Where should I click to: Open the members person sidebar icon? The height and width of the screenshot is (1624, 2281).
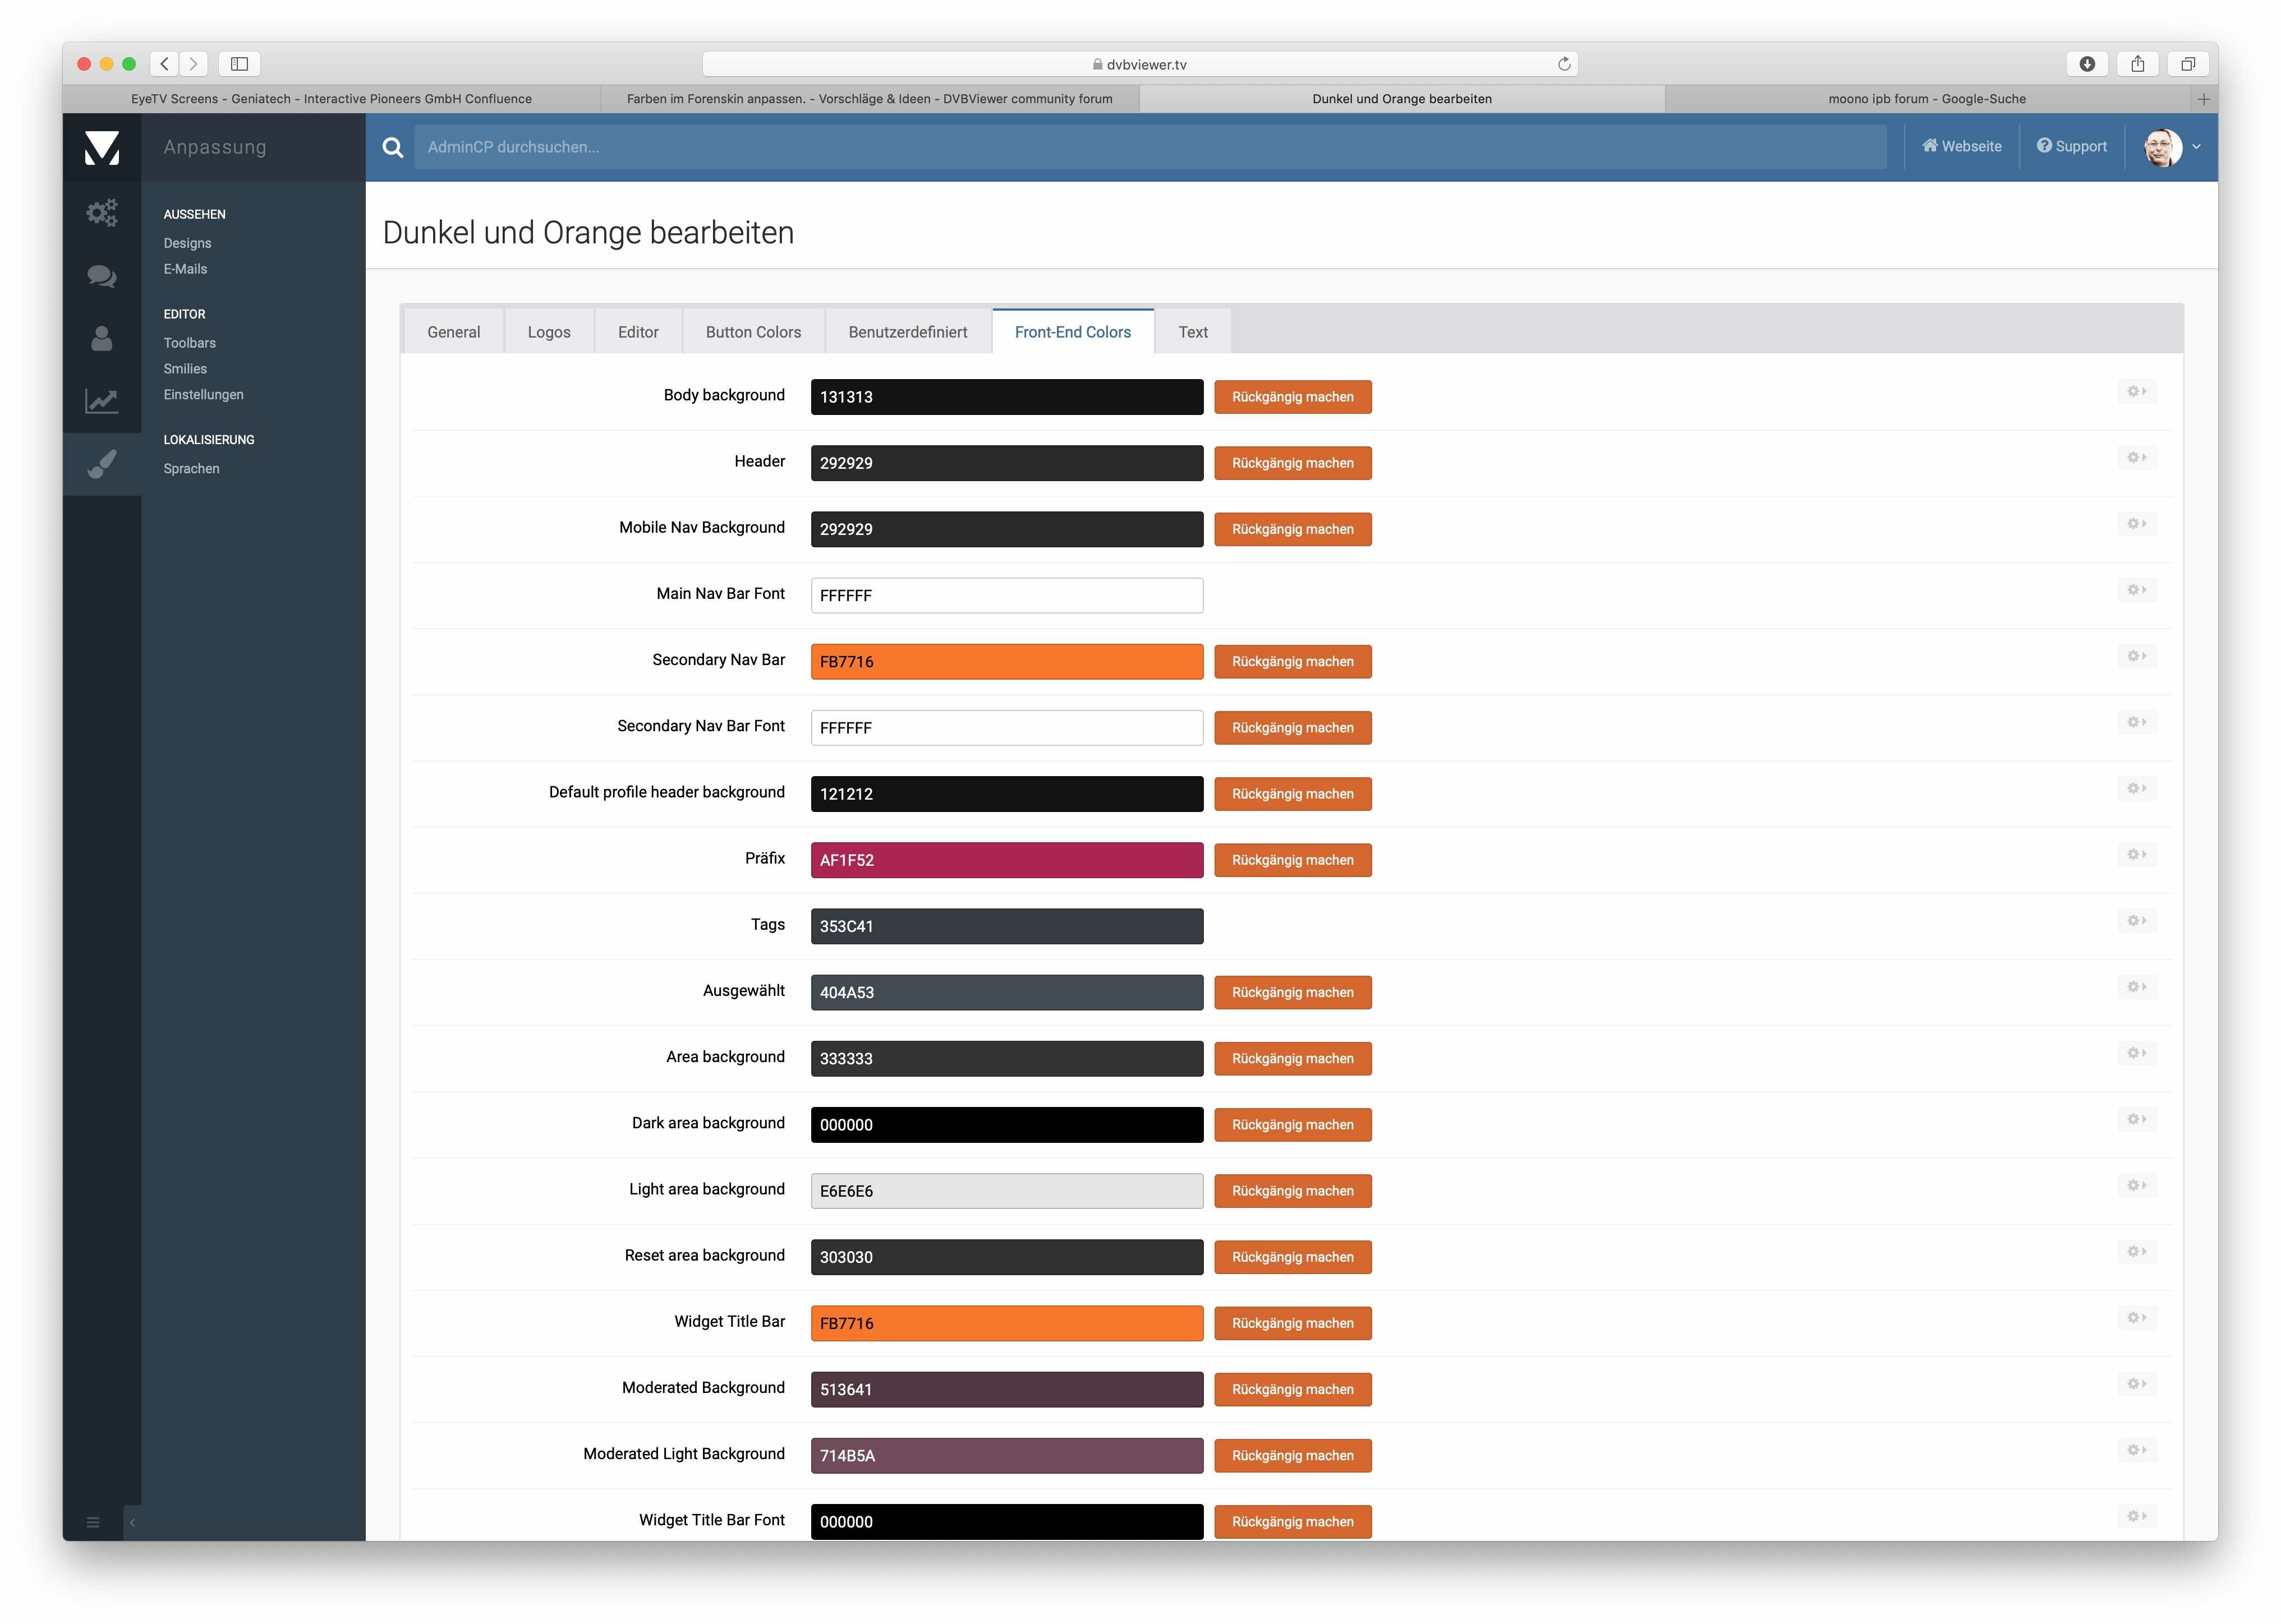101,339
